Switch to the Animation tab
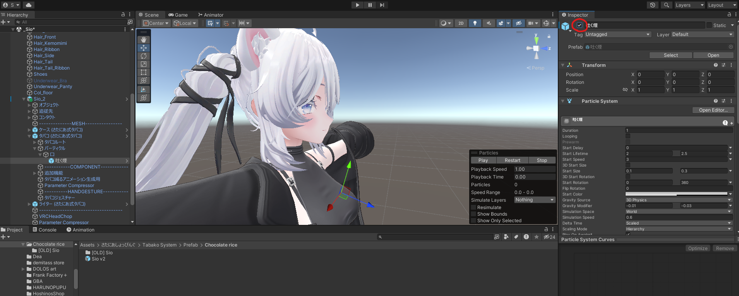This screenshot has width=739, height=296. [x=81, y=230]
